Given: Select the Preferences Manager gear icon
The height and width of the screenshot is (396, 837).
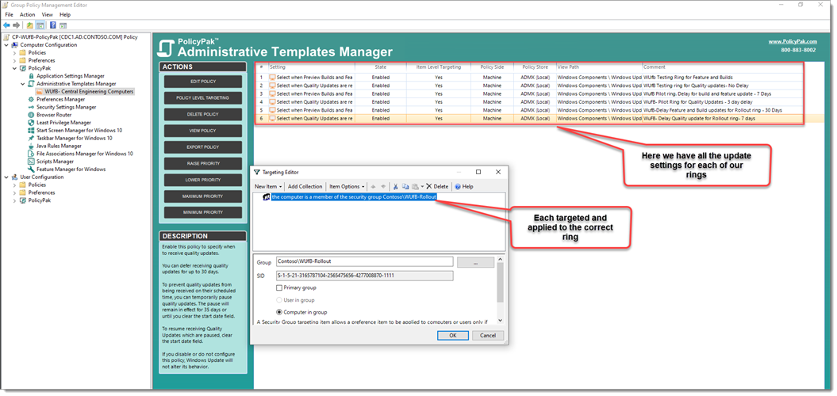Looking at the screenshot, I should coord(32,99).
